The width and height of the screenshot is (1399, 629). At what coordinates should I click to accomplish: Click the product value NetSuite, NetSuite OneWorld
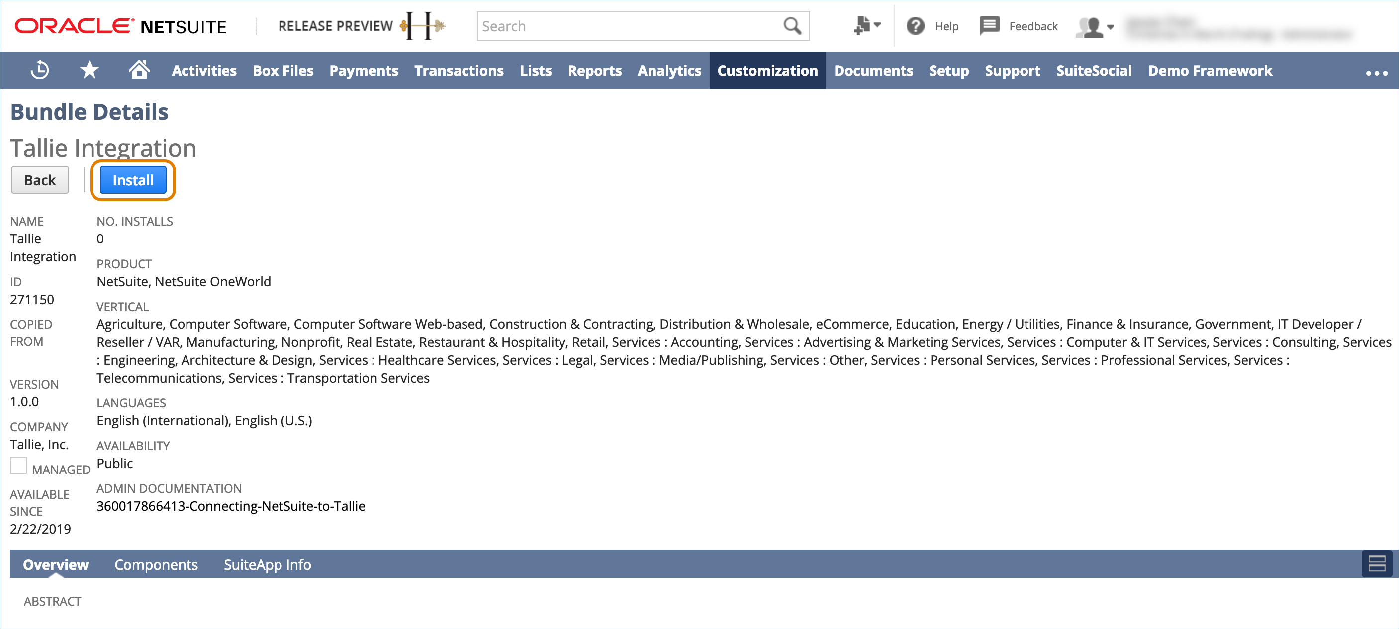[x=184, y=282]
